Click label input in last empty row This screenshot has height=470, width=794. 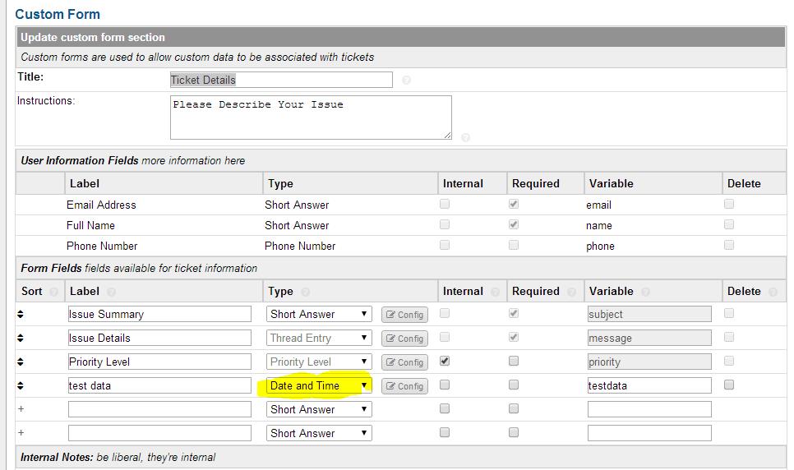(159, 433)
